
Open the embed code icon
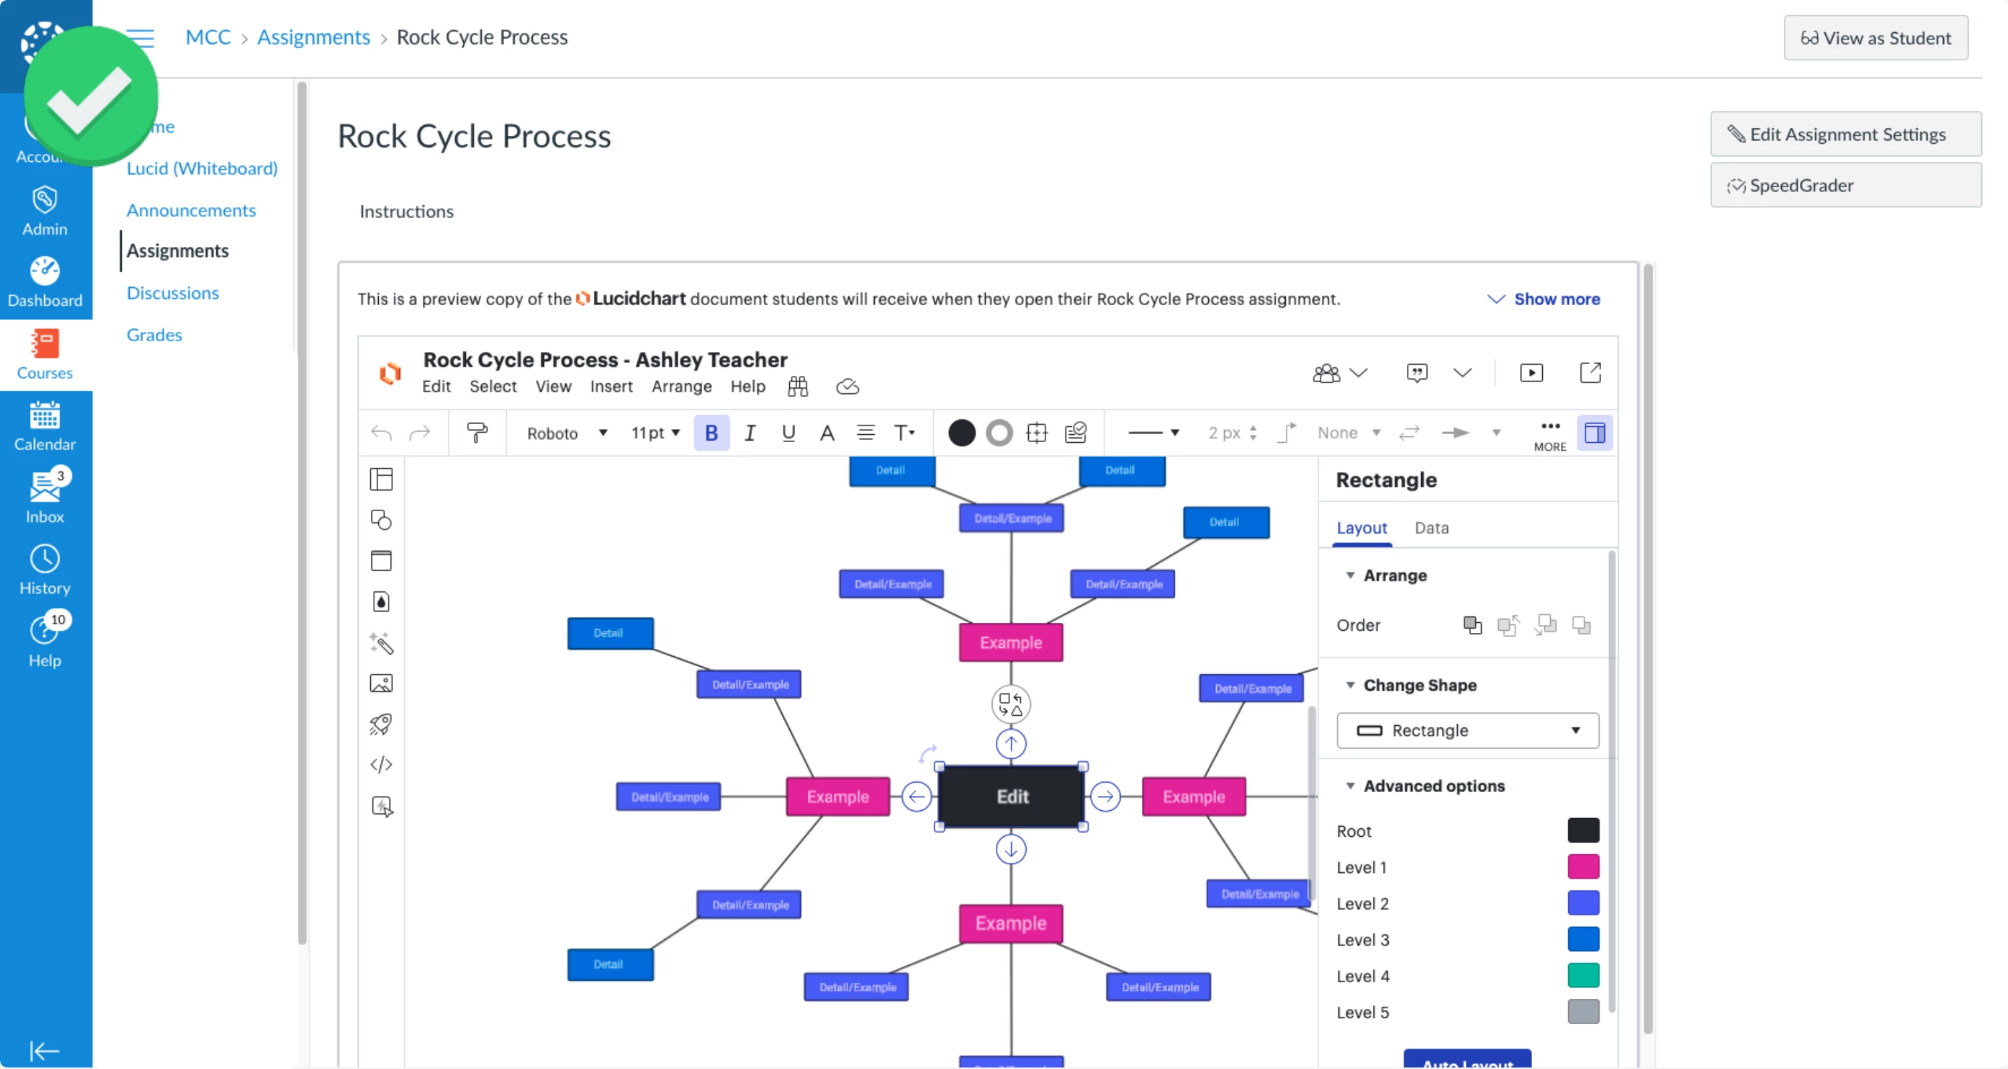tap(381, 765)
